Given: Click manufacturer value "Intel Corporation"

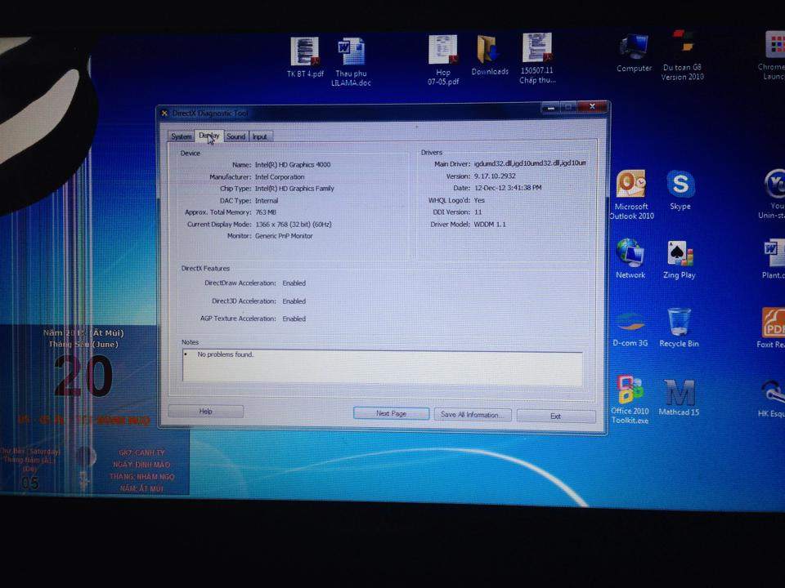Looking at the screenshot, I should (280, 177).
